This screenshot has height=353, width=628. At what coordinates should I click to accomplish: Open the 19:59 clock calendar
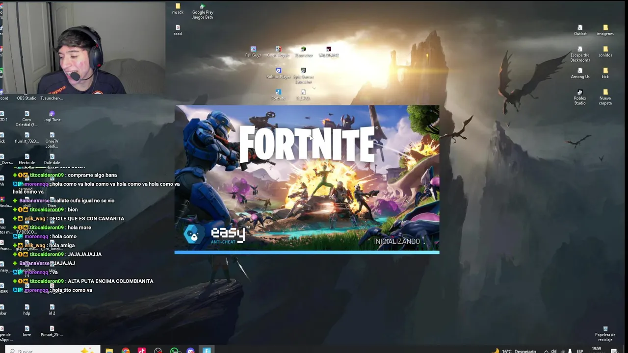pos(597,350)
